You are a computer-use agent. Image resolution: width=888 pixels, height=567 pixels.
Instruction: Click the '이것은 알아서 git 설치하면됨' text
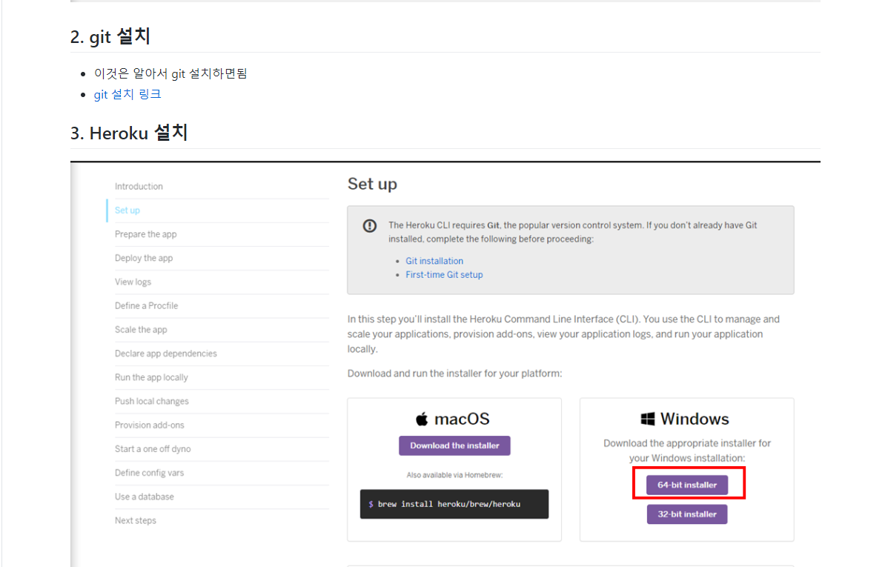170,73
